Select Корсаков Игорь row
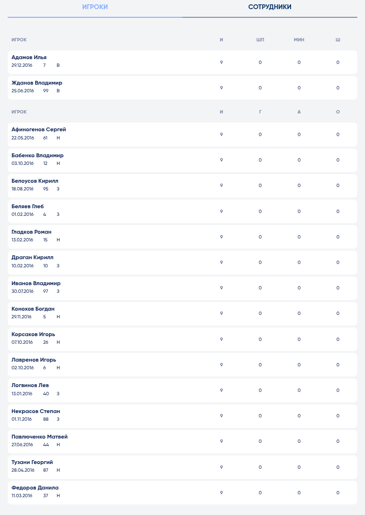Screen dimensions: 365x515 (182, 339)
